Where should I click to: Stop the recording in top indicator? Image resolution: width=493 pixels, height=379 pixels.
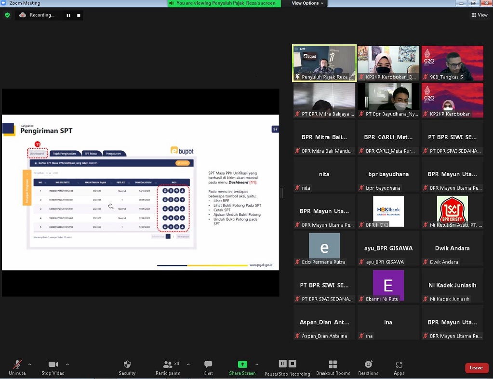[x=79, y=15]
